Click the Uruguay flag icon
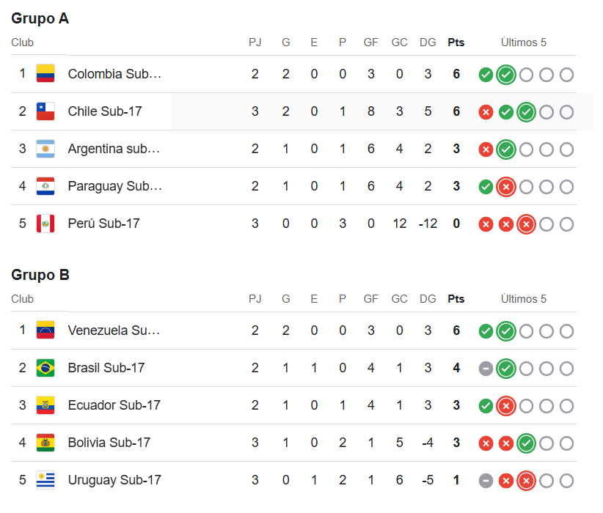This screenshot has height=513, width=603. pyautogui.click(x=45, y=480)
